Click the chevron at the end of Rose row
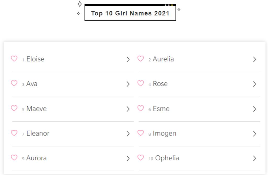Viewport: 268px width, 175px height. (255, 84)
